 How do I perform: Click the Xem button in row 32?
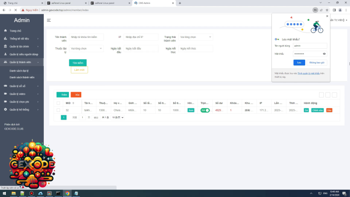191,110
